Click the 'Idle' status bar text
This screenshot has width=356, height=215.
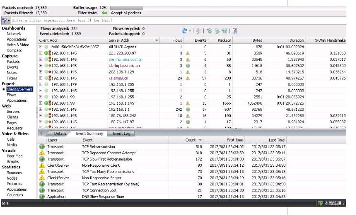(x=5, y=203)
